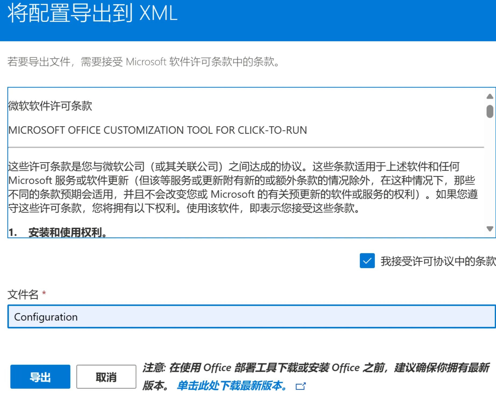Click the 将配置导出到 XML dialog title
This screenshot has height=393, width=496.
pyautogui.click(x=93, y=13)
